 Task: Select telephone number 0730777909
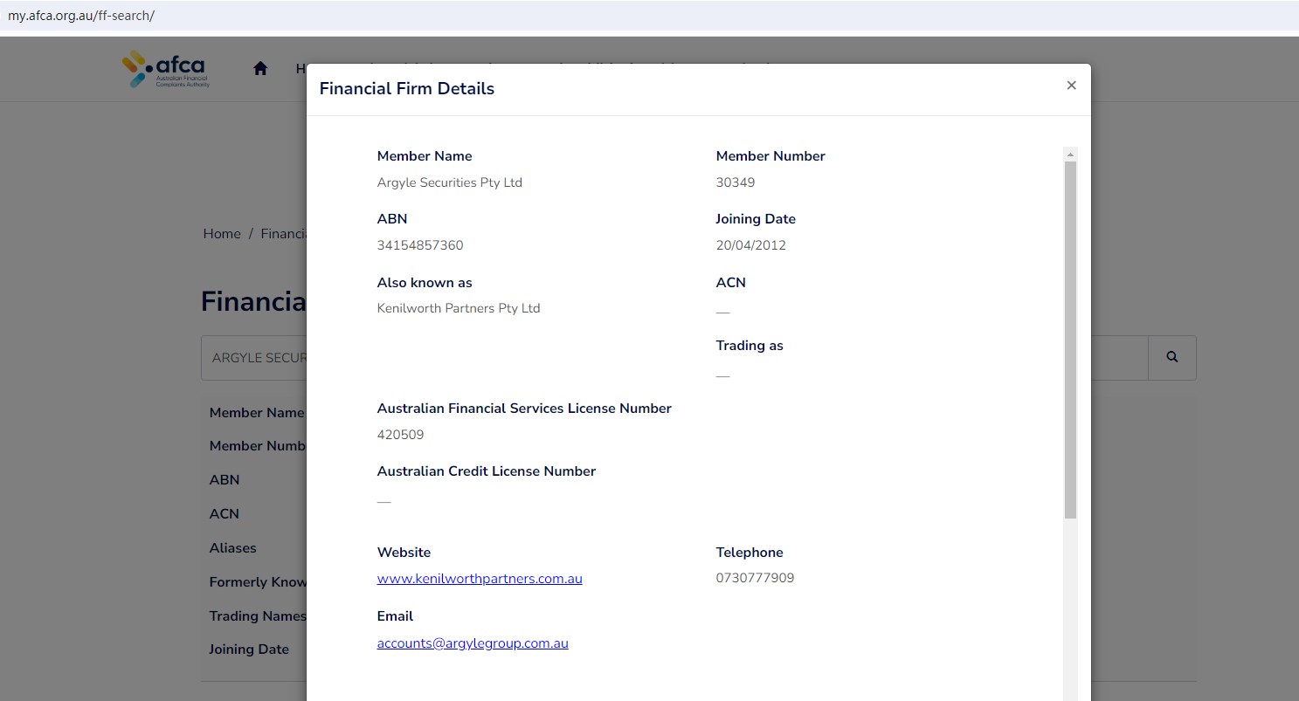point(756,578)
